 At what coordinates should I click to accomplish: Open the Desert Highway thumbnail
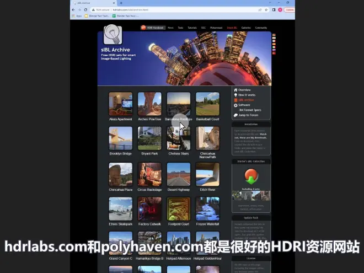pyautogui.click(x=179, y=174)
